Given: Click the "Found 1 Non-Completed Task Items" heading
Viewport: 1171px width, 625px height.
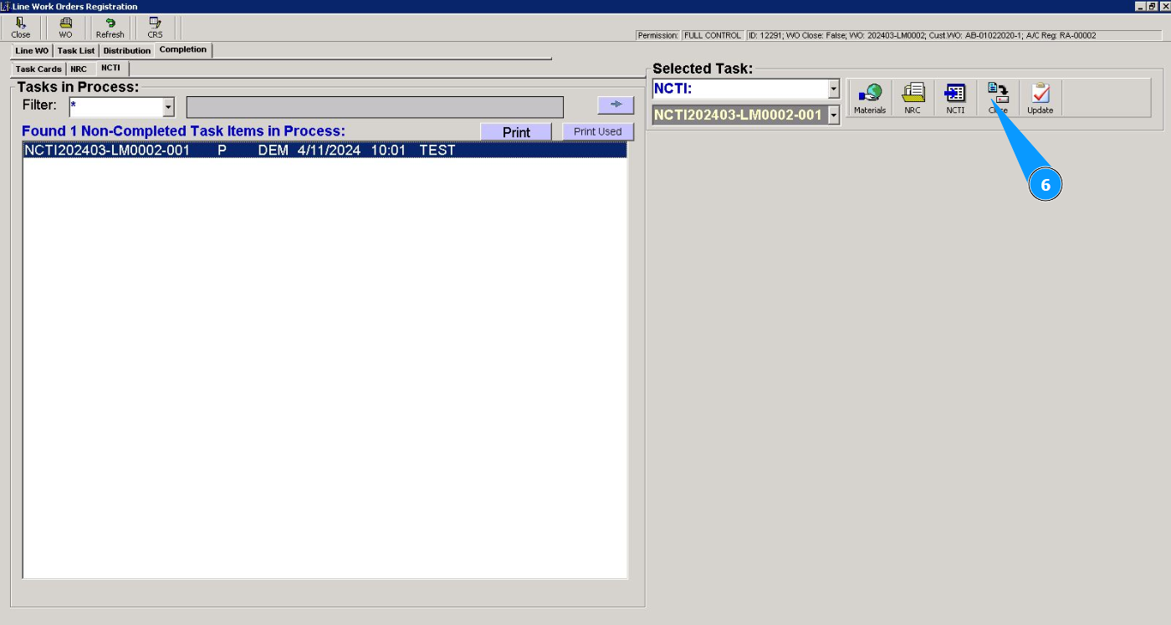Looking at the screenshot, I should (x=183, y=131).
